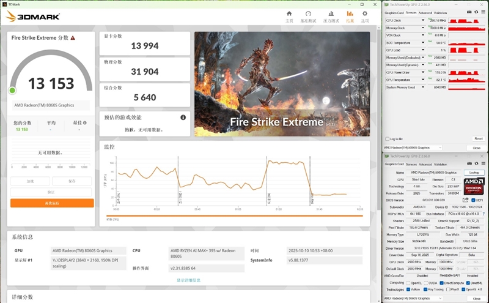Click info icon in estimated game performance panel

[x=183, y=118]
